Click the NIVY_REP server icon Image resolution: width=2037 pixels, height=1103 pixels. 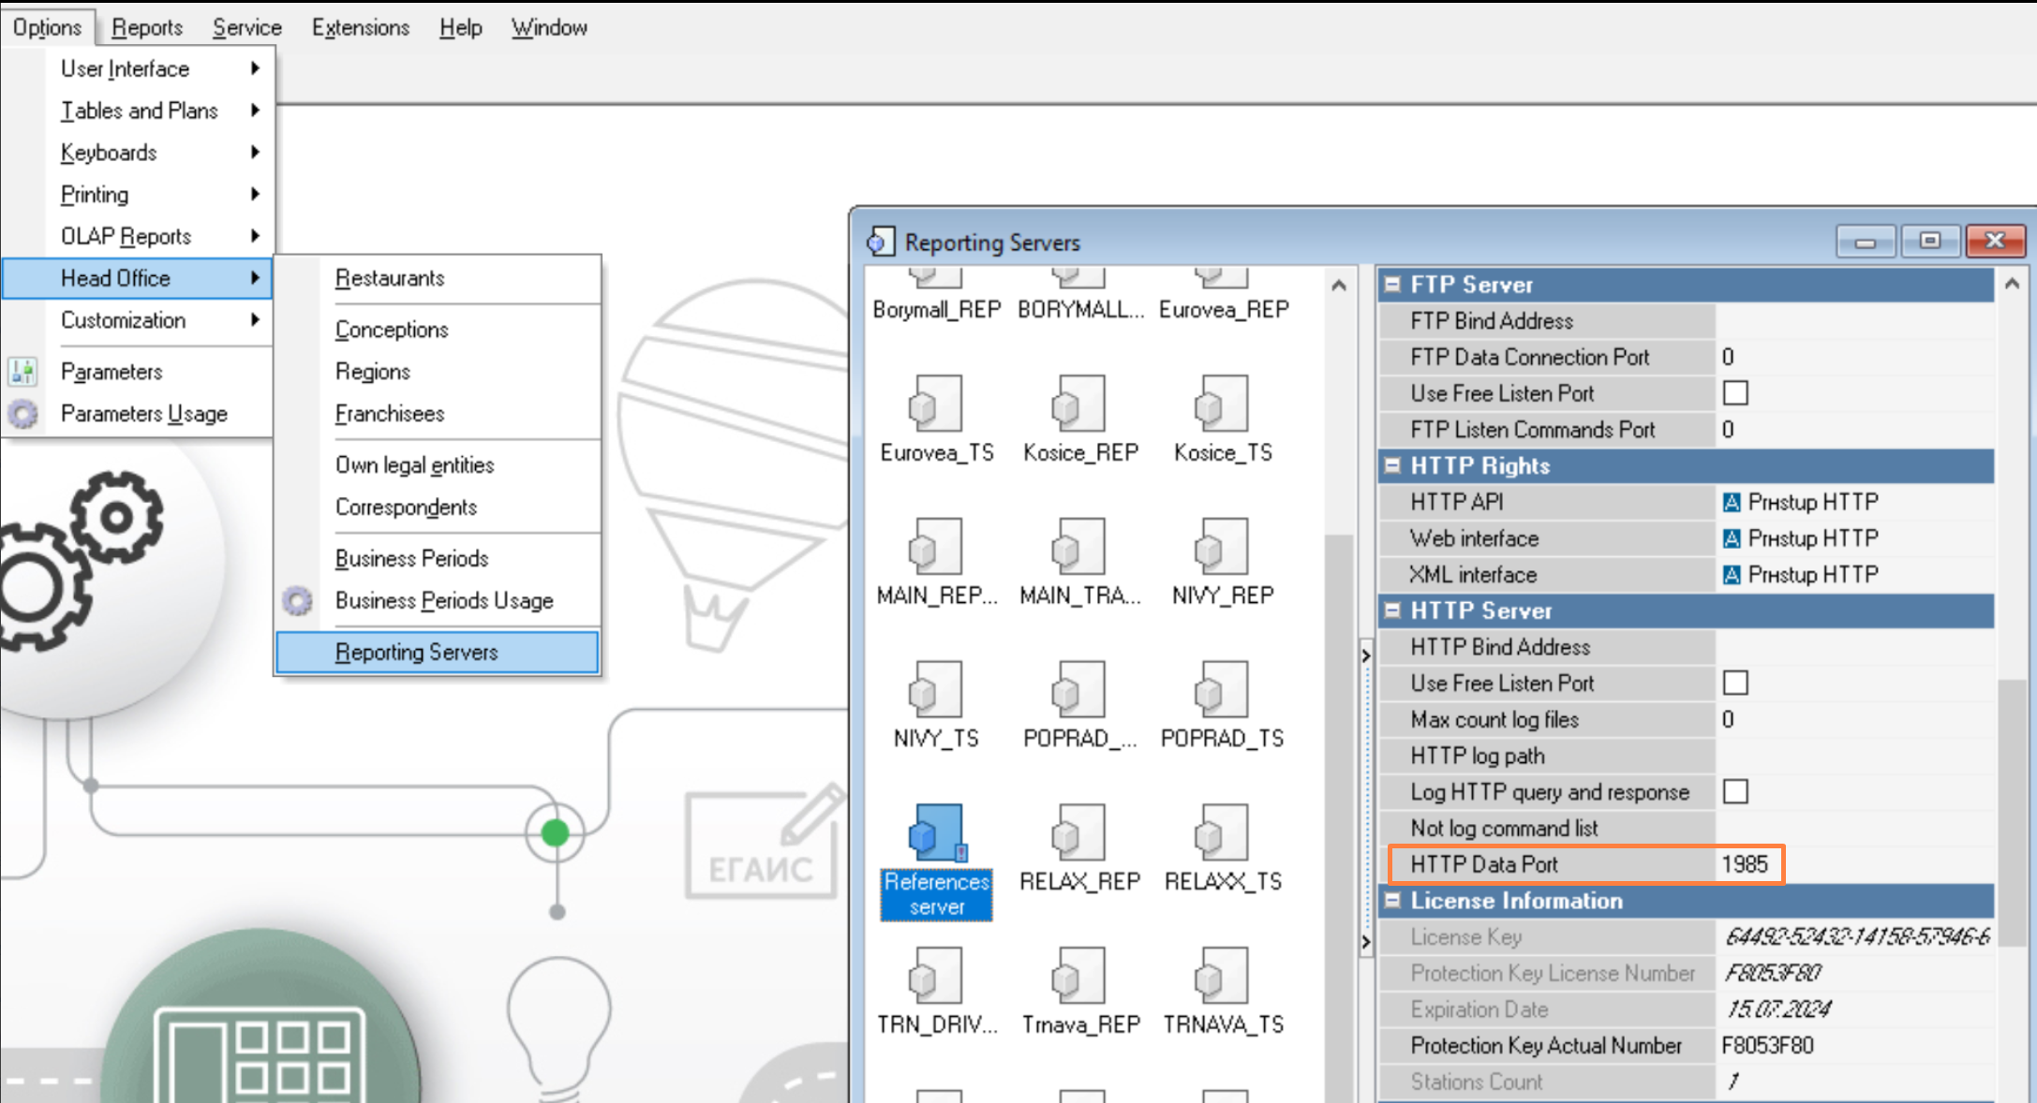click(x=1222, y=548)
